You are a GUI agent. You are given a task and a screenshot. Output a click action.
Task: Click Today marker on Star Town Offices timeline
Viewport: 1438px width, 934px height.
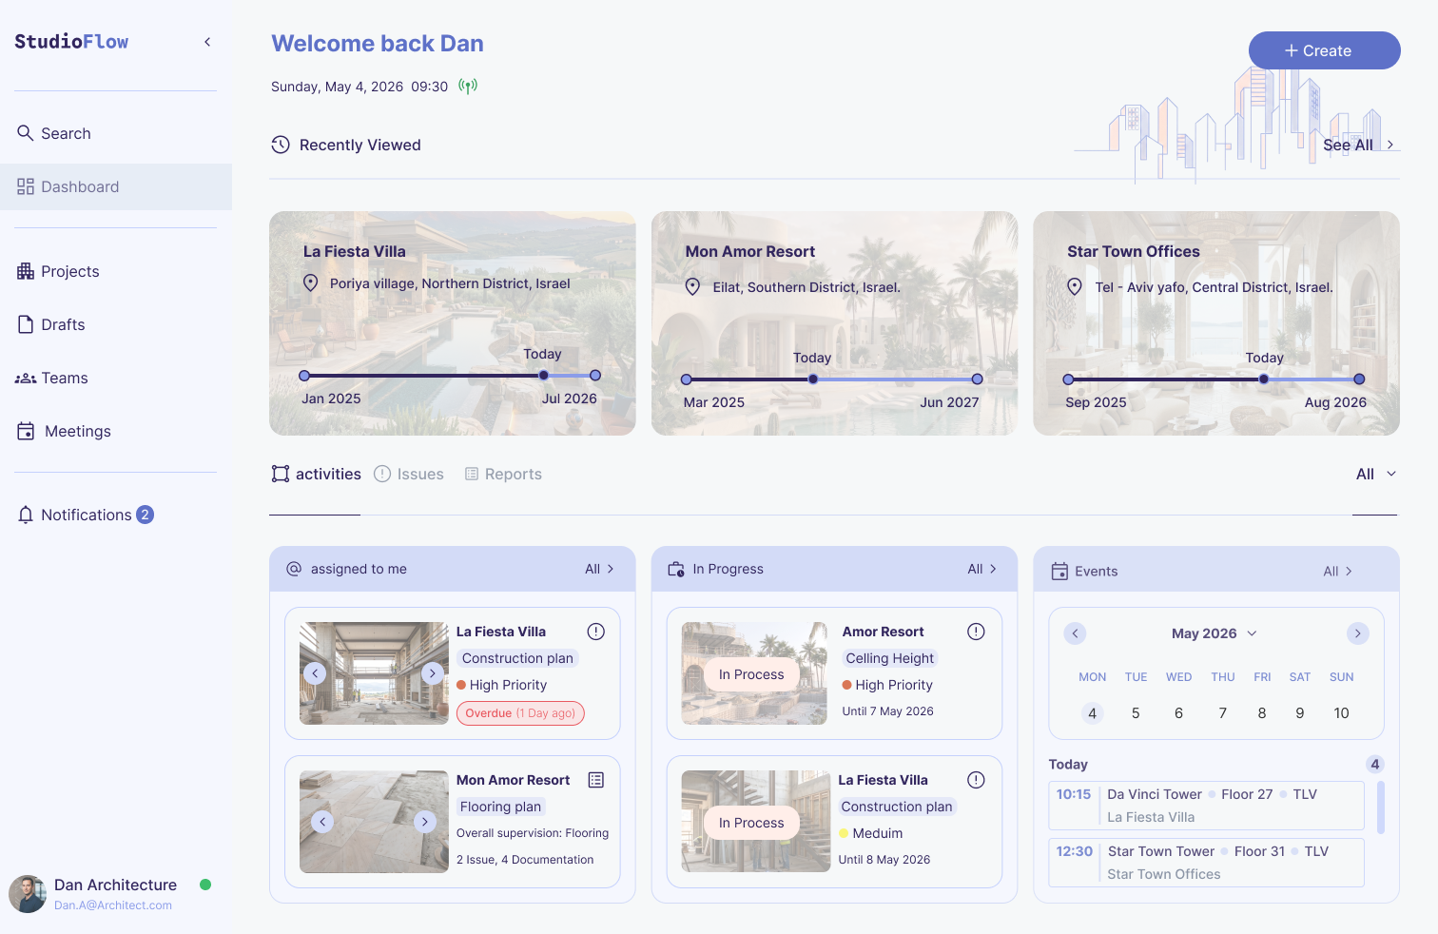point(1264,379)
